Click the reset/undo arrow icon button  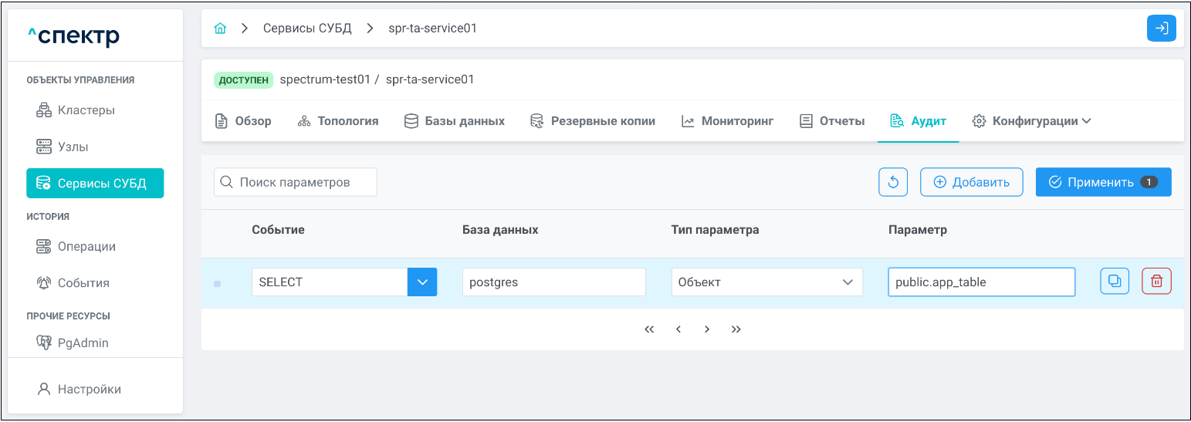[x=893, y=182]
